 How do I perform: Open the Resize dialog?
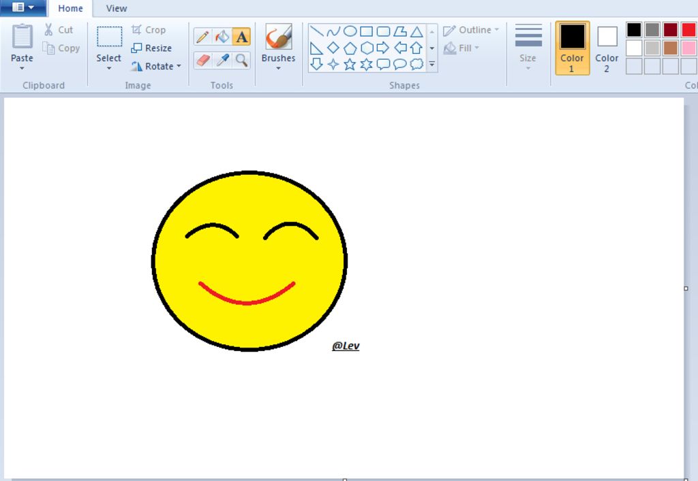(x=151, y=48)
